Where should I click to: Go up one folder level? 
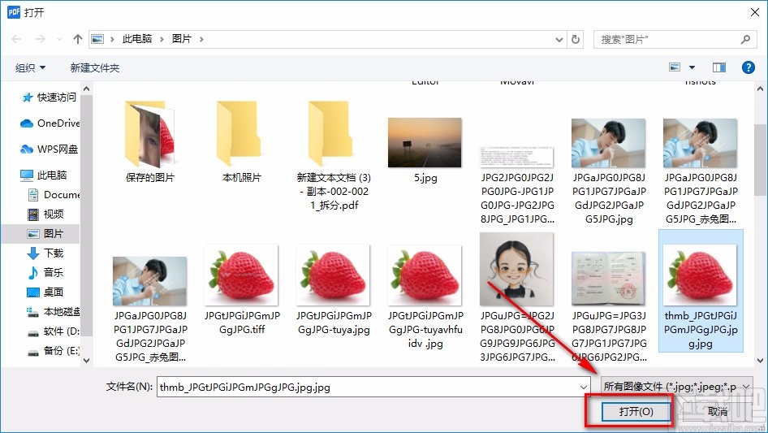coord(77,39)
